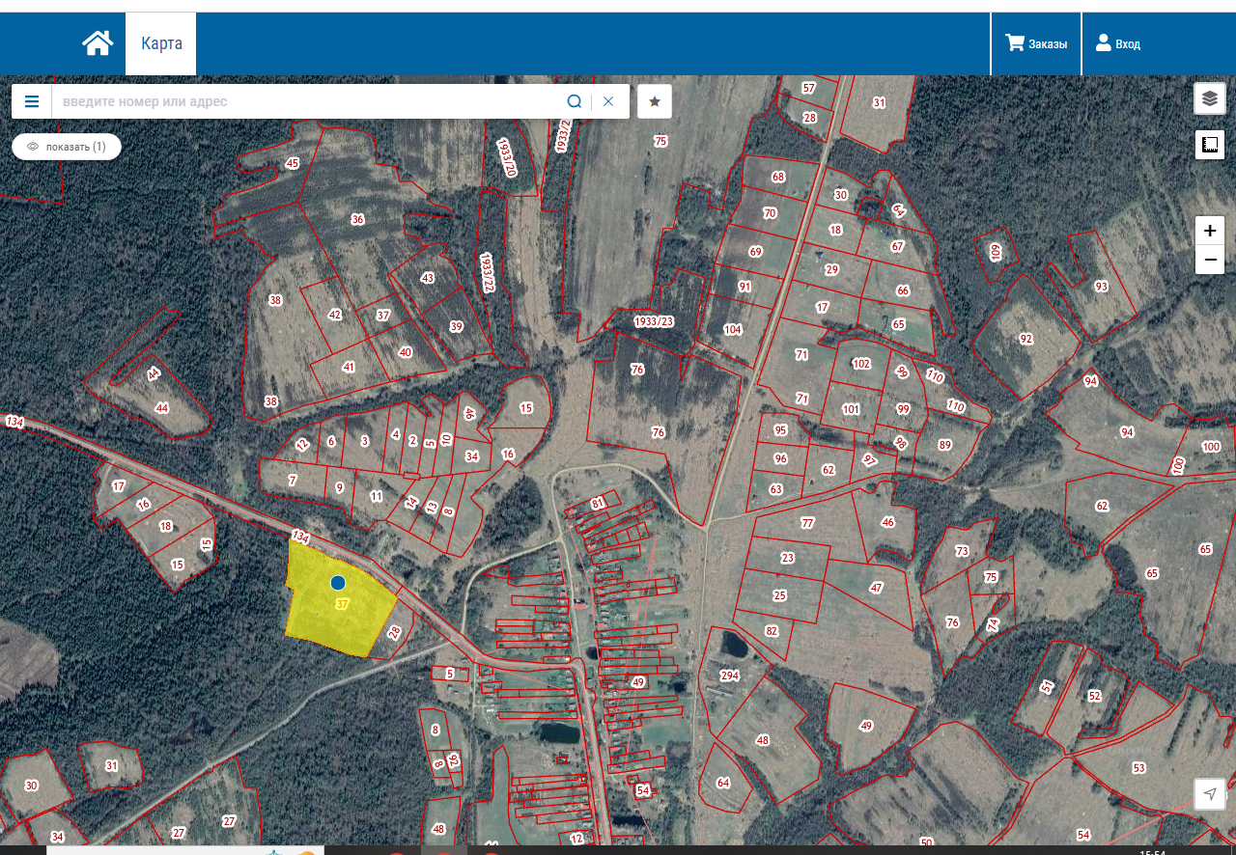Select parcel labeled 57
Screen dimensions: 1236x855
pyautogui.click(x=809, y=88)
